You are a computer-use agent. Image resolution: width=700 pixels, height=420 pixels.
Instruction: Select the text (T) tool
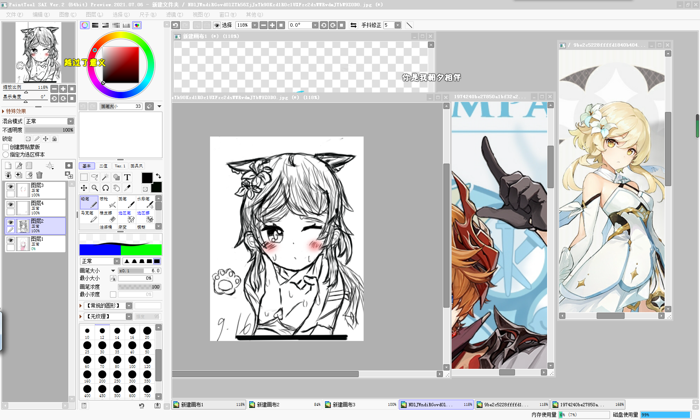(127, 177)
